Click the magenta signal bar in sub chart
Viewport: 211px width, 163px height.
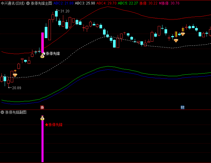tap(42, 141)
